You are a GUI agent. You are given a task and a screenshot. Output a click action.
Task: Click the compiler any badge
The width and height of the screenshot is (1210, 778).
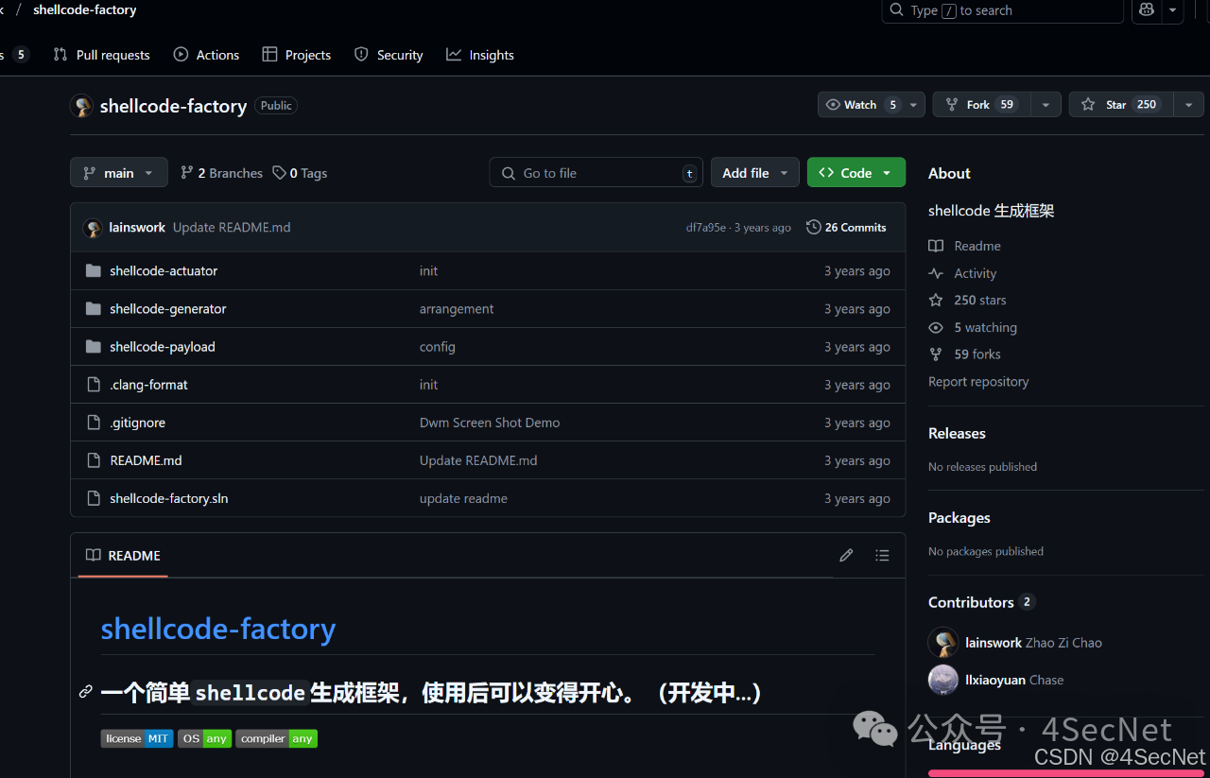click(x=276, y=738)
